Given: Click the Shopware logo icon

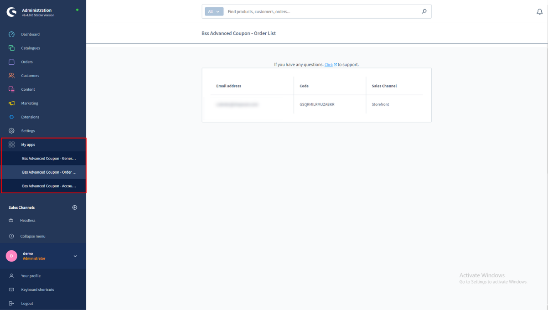Looking at the screenshot, I should tap(11, 12).
